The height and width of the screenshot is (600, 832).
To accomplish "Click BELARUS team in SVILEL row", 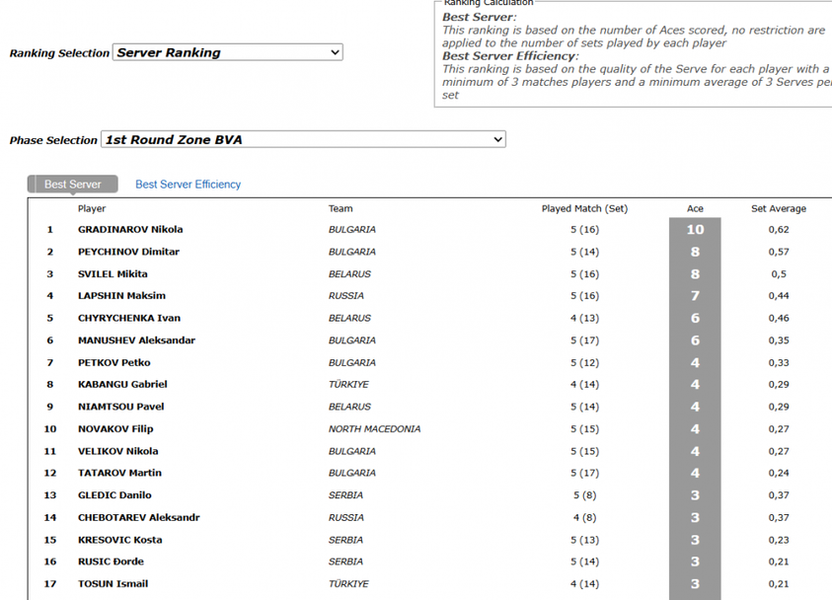I will click(x=349, y=273).
